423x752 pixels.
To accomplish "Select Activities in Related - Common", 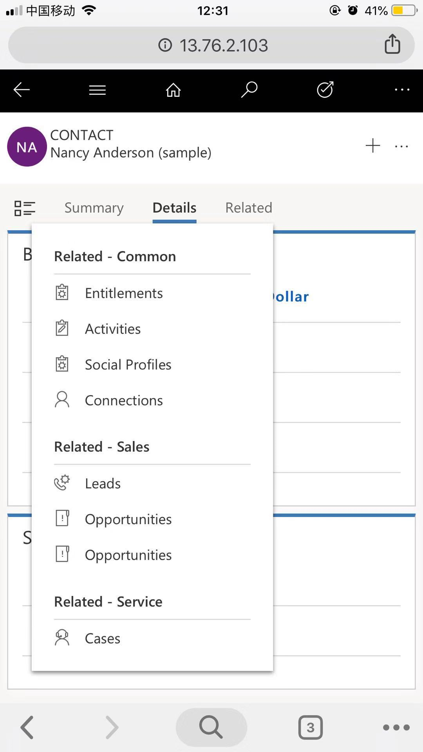I will [152, 329].
